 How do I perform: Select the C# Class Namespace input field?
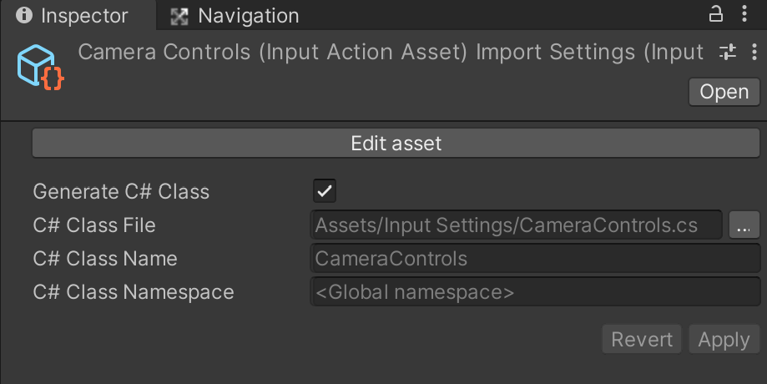point(534,292)
